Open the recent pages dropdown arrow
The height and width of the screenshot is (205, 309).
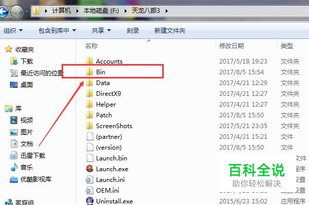pos(27,11)
